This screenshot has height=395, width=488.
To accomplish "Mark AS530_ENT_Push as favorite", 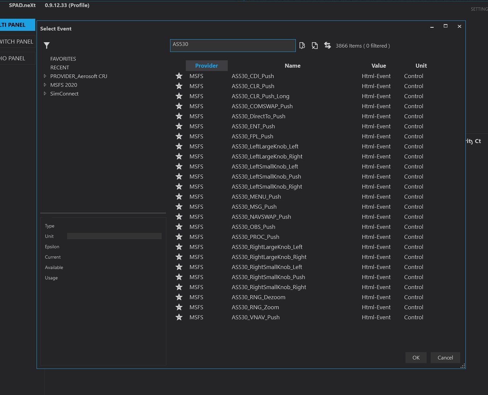I will pyautogui.click(x=179, y=126).
